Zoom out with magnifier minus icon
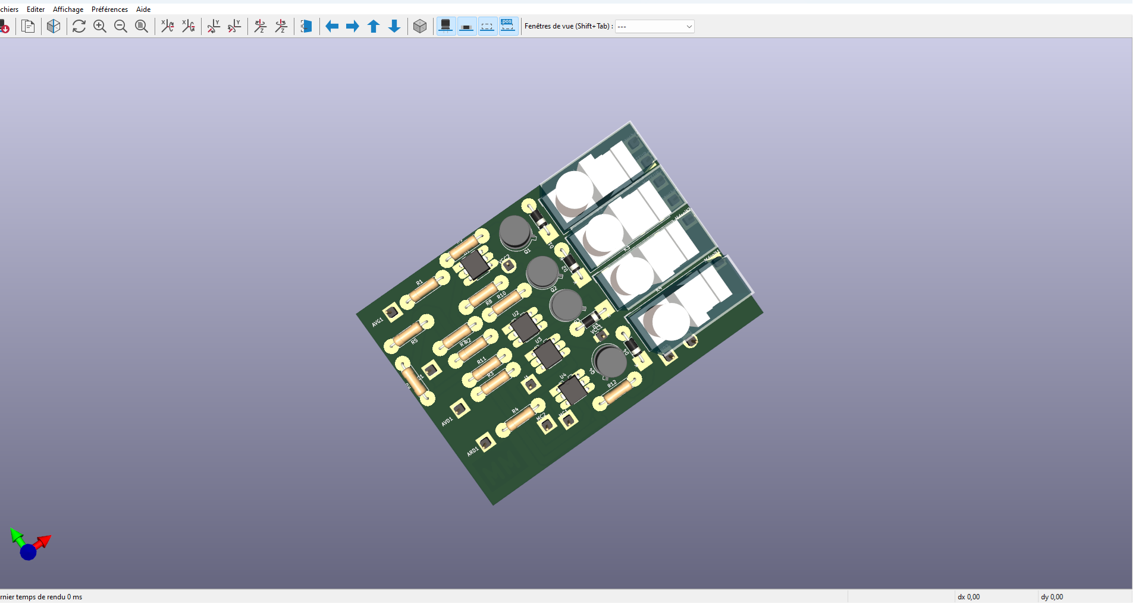1142x613 pixels. (x=121, y=27)
